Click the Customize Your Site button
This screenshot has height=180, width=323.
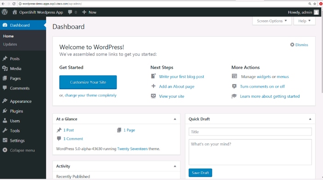click(x=88, y=82)
